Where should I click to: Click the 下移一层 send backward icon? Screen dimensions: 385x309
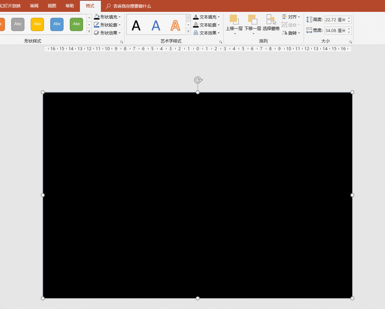point(253,20)
